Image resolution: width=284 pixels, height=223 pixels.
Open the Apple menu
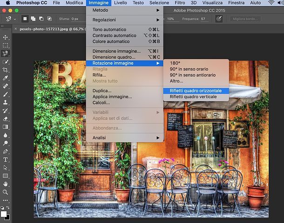click(x=8, y=2)
